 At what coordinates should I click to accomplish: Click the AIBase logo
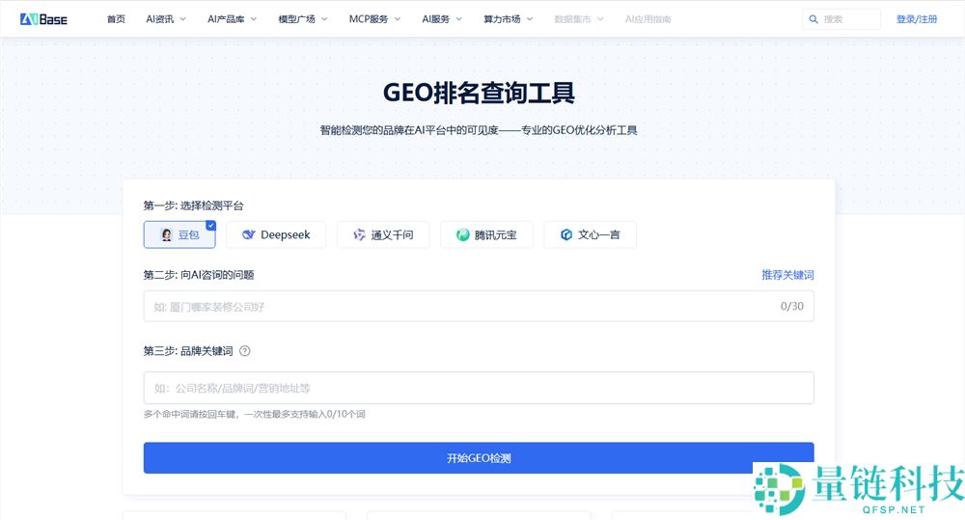point(43,18)
